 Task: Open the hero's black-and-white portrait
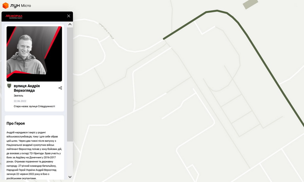pyautogui.click(x=34, y=54)
